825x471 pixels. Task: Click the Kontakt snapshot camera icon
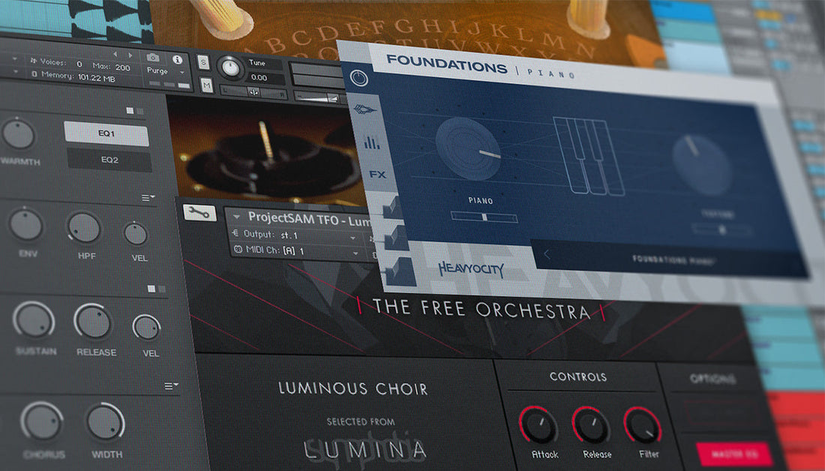coord(153,57)
